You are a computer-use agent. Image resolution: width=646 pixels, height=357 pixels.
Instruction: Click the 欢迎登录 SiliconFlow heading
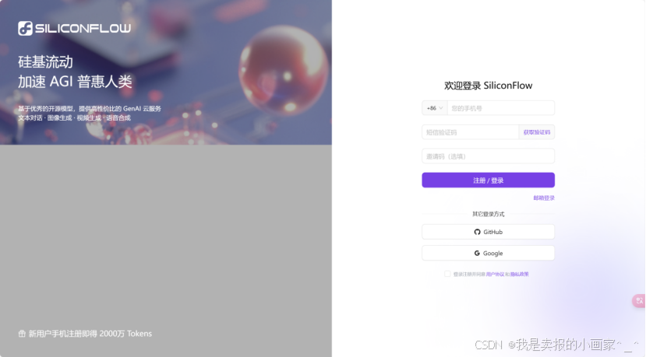point(489,86)
